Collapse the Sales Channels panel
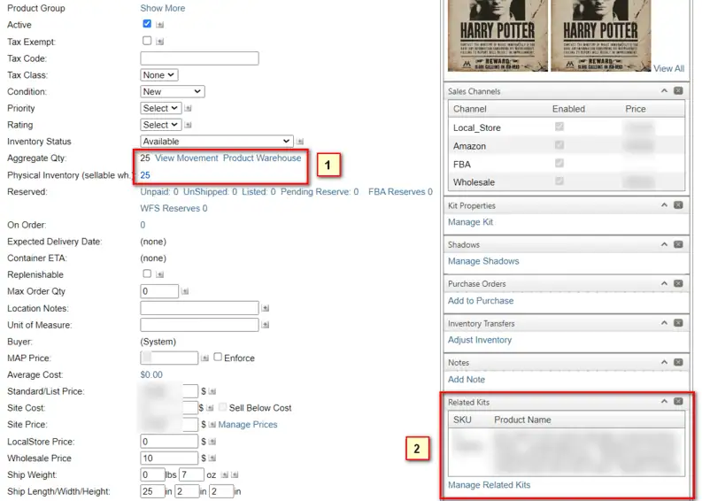The height and width of the screenshot is (501, 702). tap(665, 91)
